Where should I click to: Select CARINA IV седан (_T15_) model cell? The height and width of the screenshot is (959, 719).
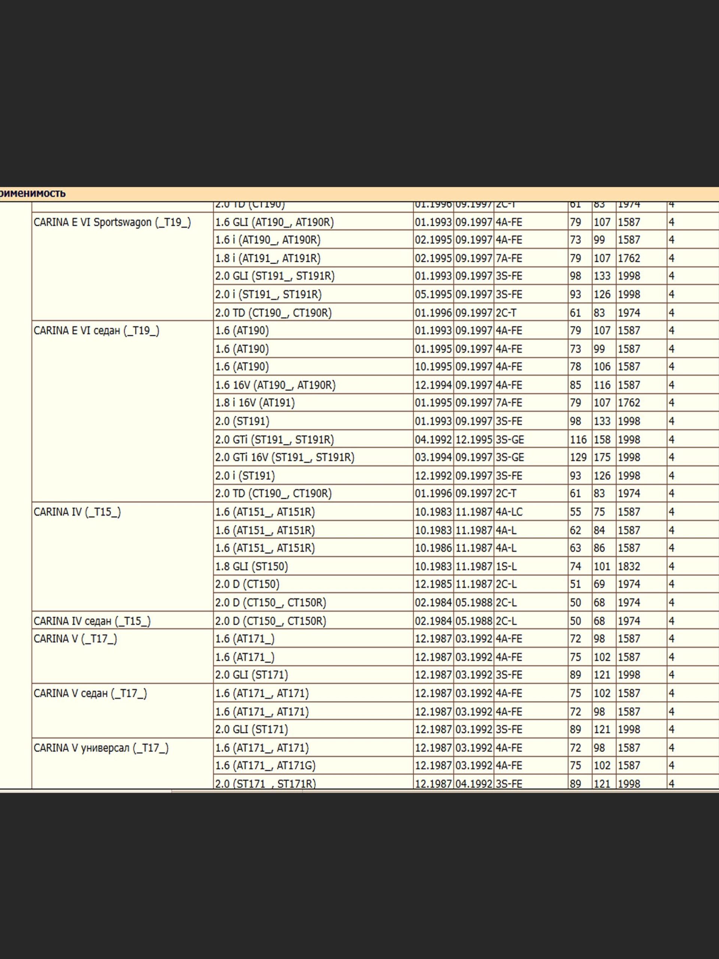pyautogui.click(x=92, y=621)
